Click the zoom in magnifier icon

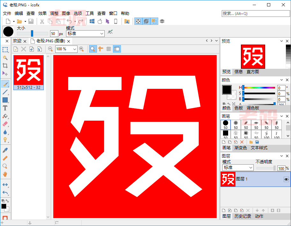pos(81,49)
